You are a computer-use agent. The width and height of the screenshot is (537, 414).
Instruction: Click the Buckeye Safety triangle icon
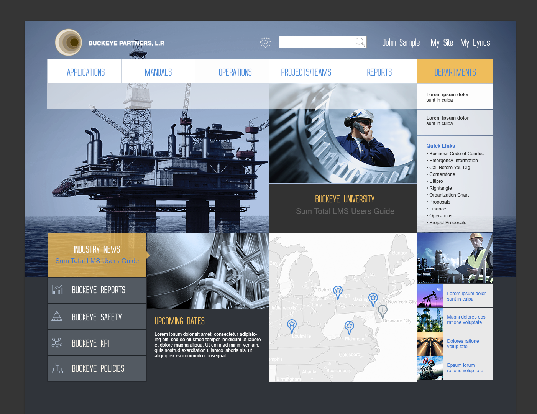point(57,316)
